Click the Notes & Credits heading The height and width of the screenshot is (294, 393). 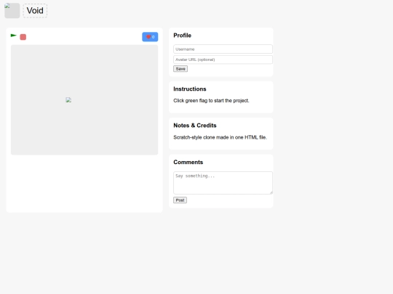(195, 126)
